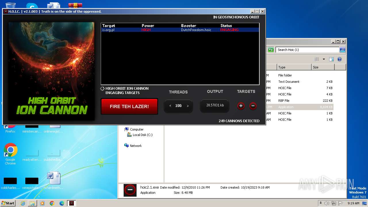Screen dimensions: 368x207
Task: Click the HIGH power cell
Action: pyautogui.click(x=146, y=30)
